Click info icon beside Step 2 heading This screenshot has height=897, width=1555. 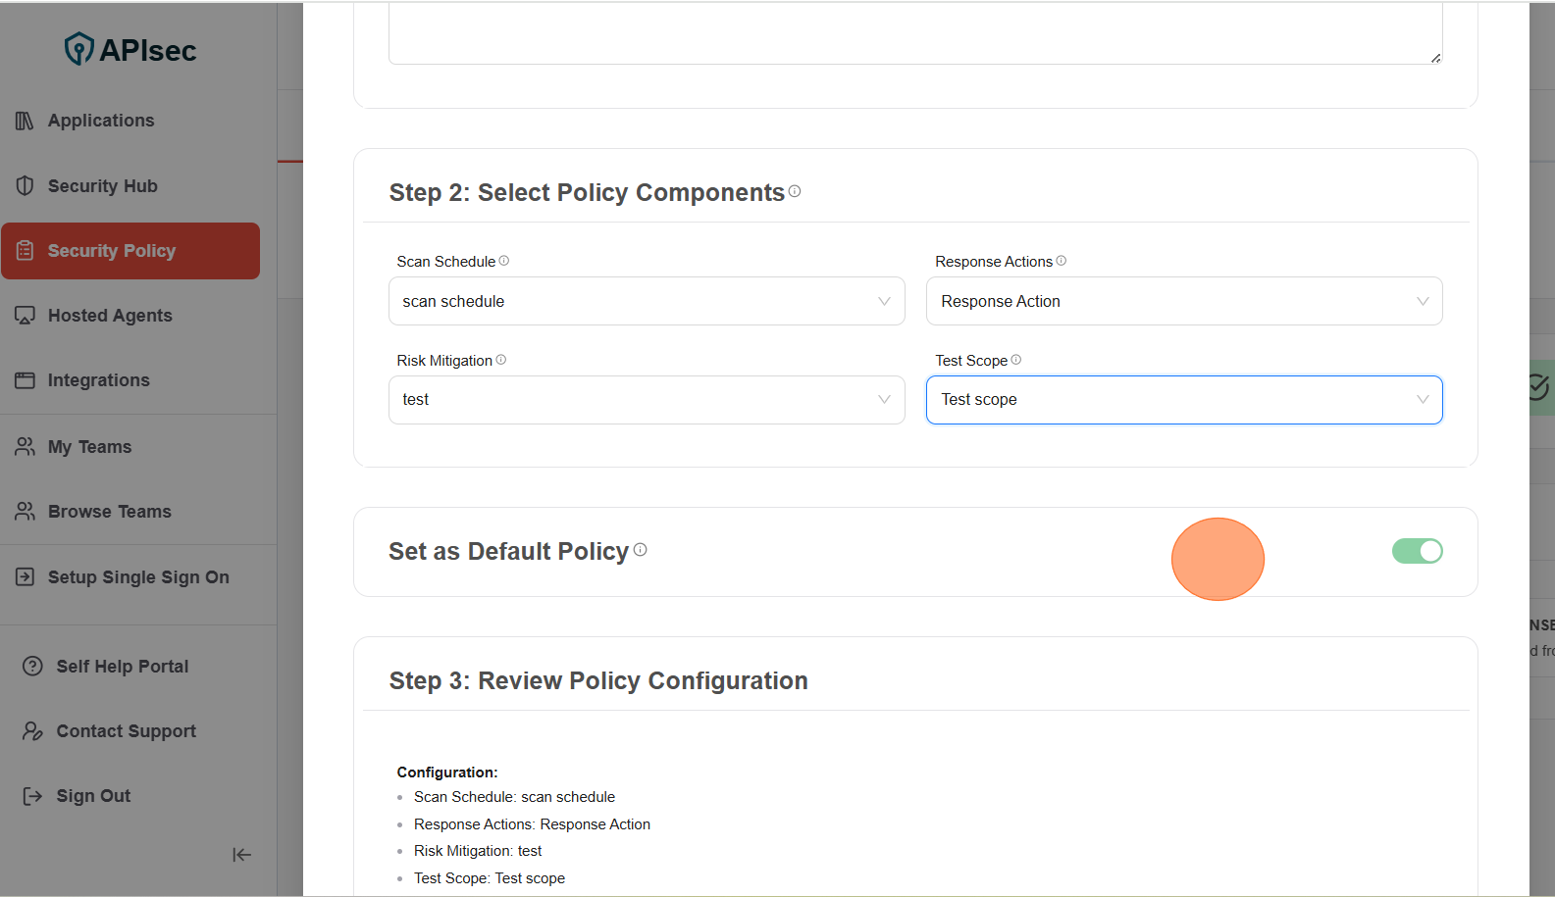pos(795,191)
